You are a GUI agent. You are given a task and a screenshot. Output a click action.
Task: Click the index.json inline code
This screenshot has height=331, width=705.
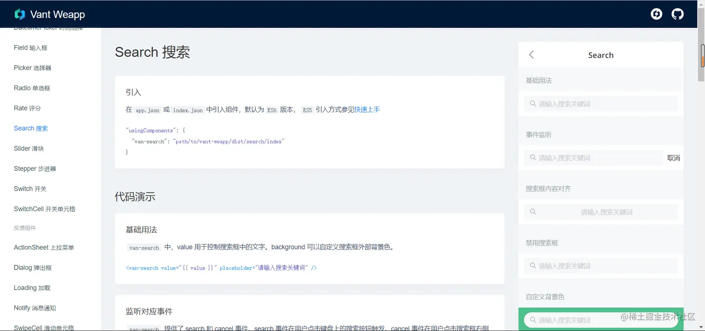pyautogui.click(x=188, y=110)
